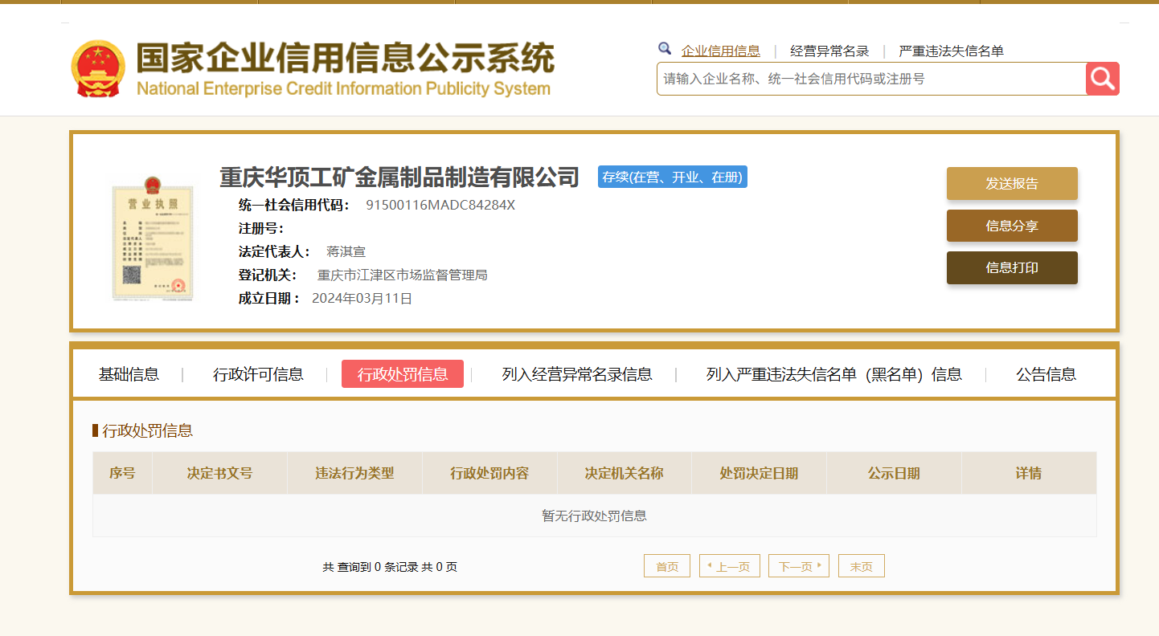This screenshot has width=1159, height=636.
Task: Select the 企业信用信息 search category
Action: point(721,51)
